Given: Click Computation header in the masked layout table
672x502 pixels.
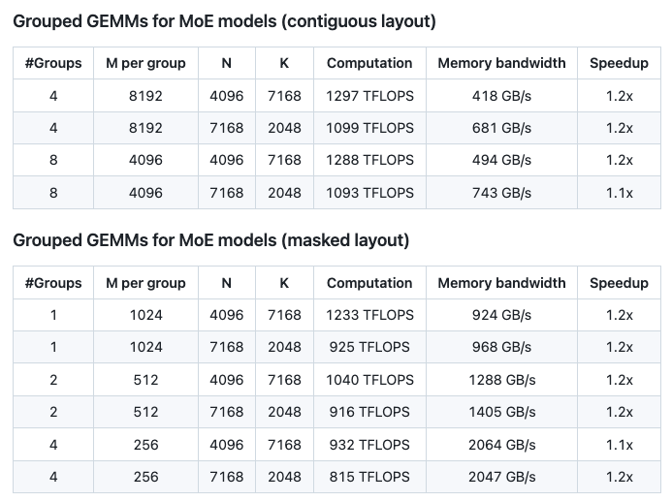Looking at the screenshot, I should 369,283.
